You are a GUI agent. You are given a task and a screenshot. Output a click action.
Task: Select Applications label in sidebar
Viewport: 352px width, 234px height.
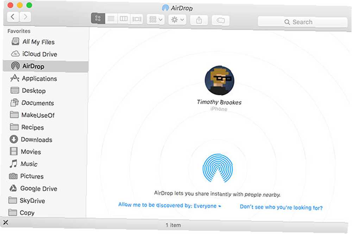[39, 79]
